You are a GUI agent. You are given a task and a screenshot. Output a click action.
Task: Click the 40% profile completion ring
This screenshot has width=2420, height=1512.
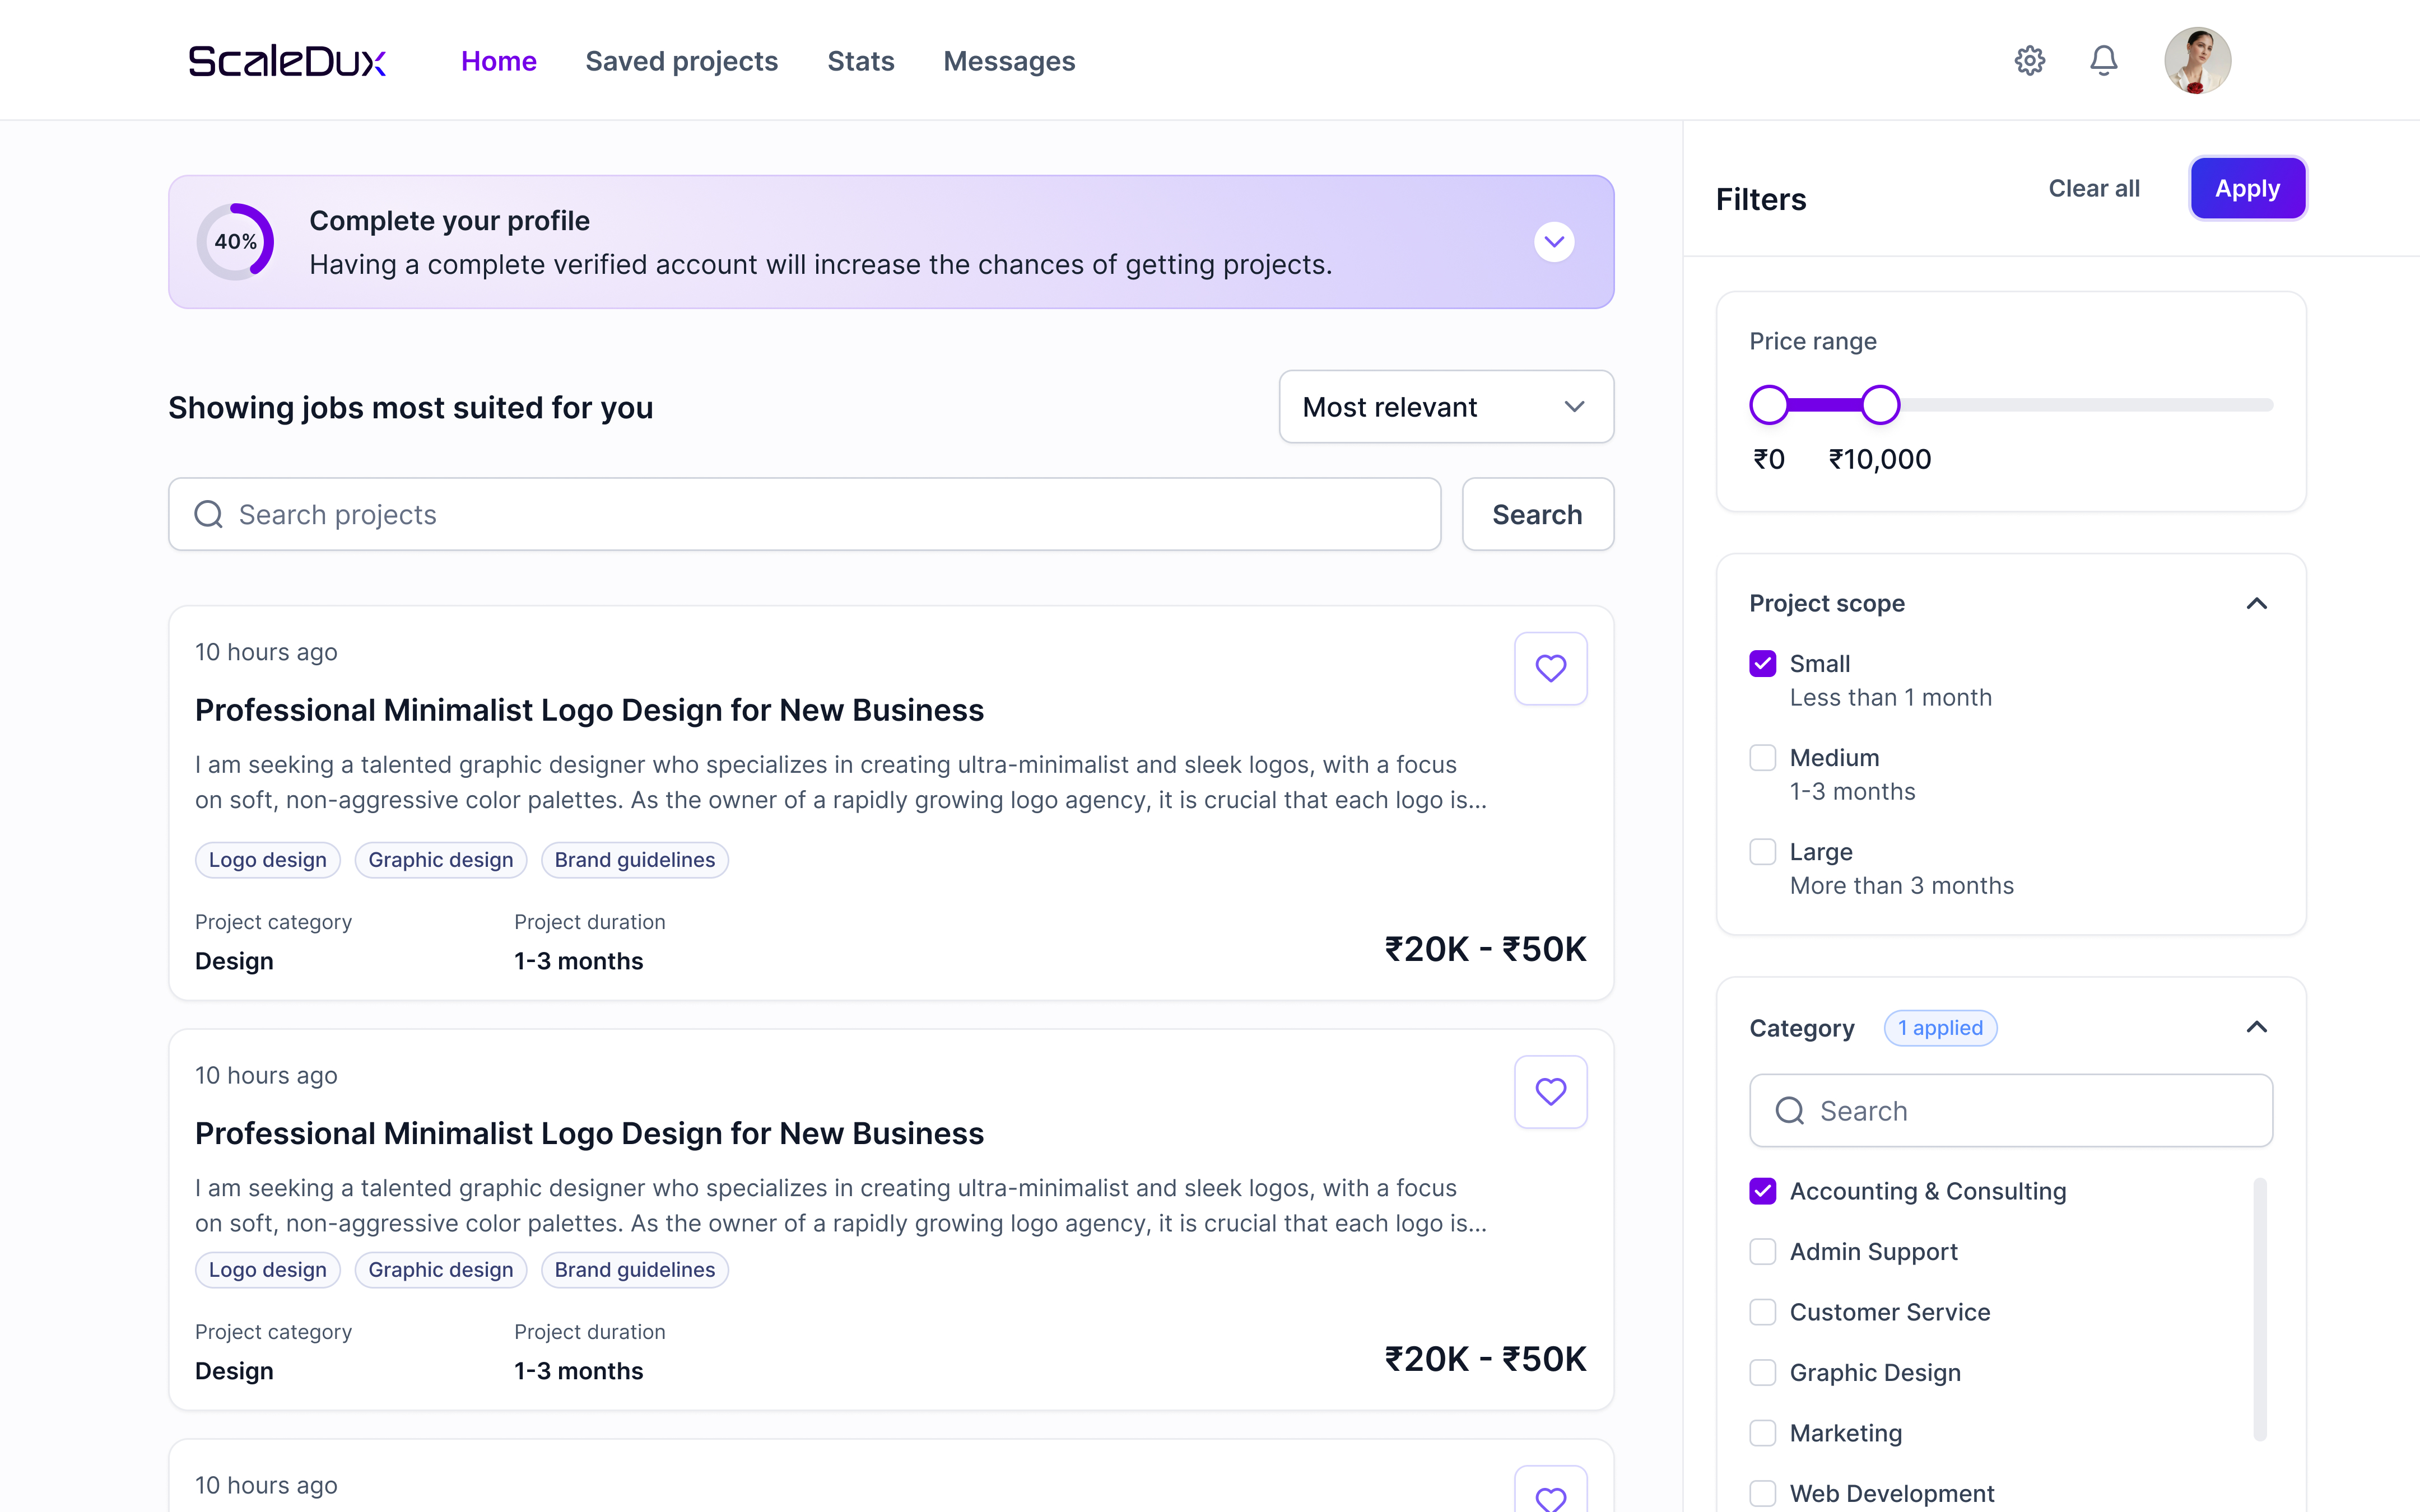(x=235, y=242)
